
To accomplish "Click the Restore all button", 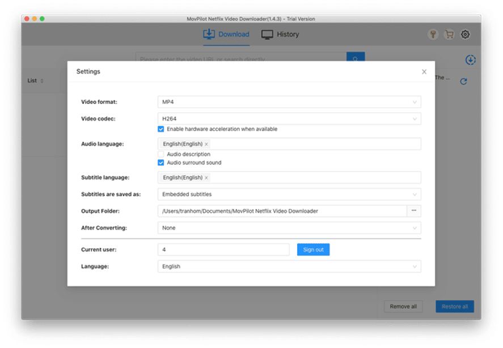I will coord(454,306).
